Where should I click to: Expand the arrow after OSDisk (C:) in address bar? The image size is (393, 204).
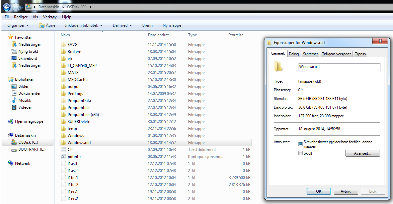click(90, 7)
